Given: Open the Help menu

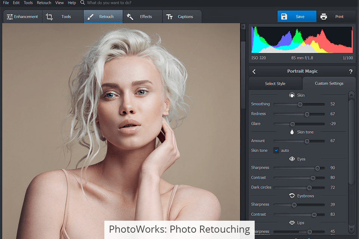Looking at the screenshot, I should 72,3.
